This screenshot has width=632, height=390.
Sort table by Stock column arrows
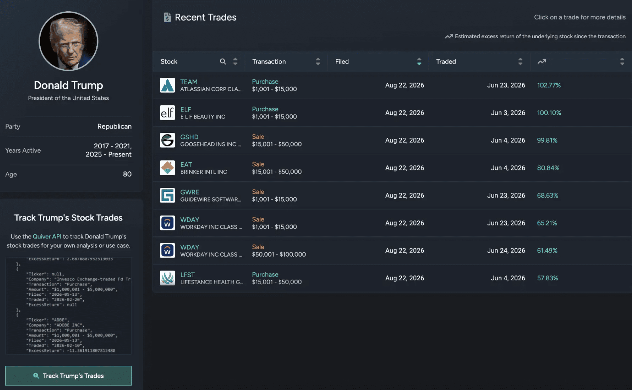click(235, 61)
